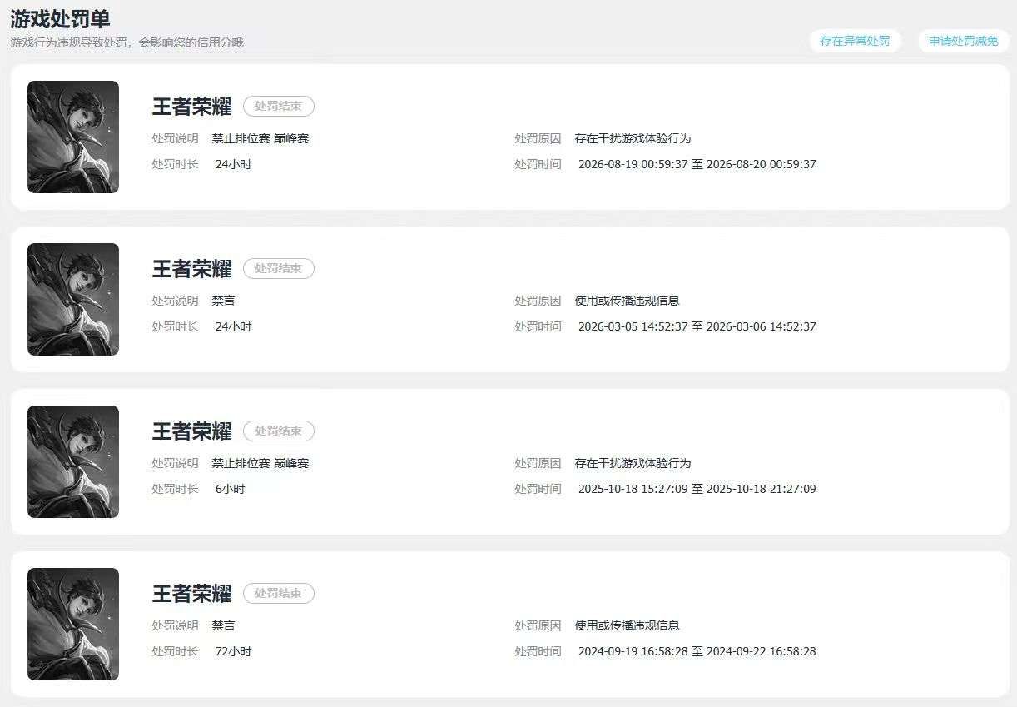Open hero thumbnail in the 2024-09-19 penalty card
Viewport: 1017px width, 707px height.
click(x=73, y=624)
